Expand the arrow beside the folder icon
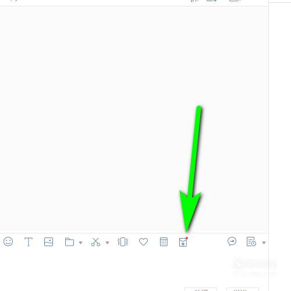The height and width of the screenshot is (291, 291). (80, 243)
